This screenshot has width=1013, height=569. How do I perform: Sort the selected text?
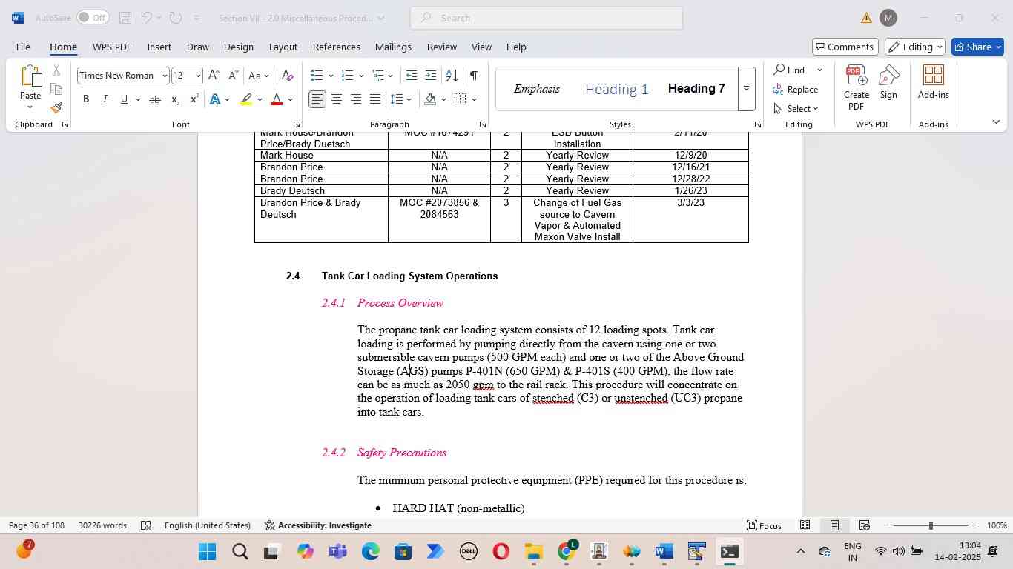452,76
